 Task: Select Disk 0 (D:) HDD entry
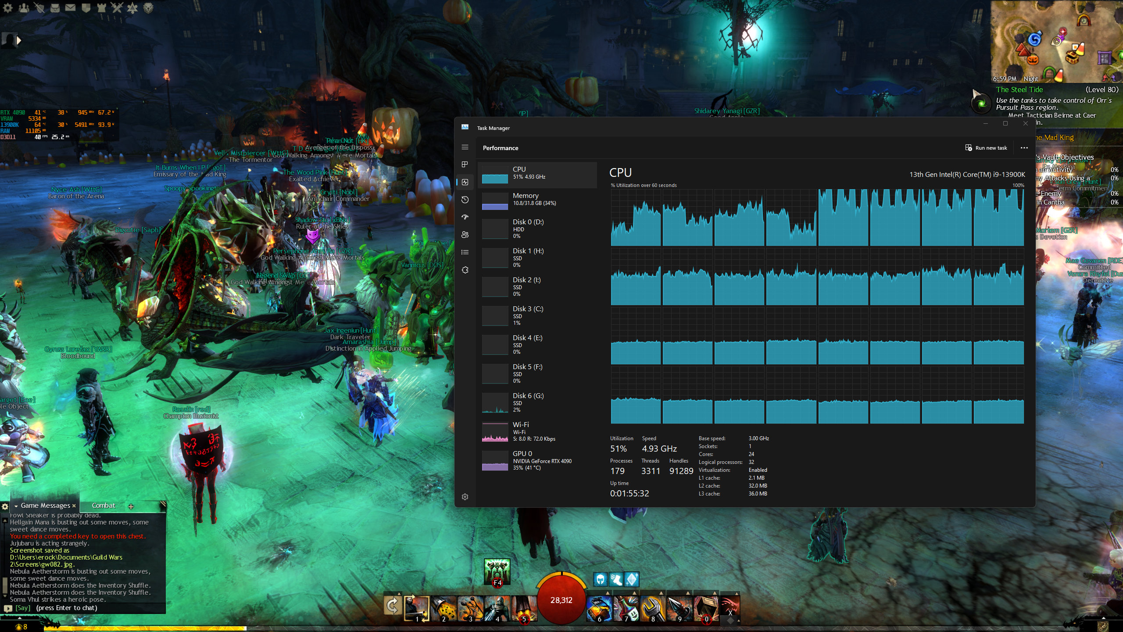click(x=537, y=229)
